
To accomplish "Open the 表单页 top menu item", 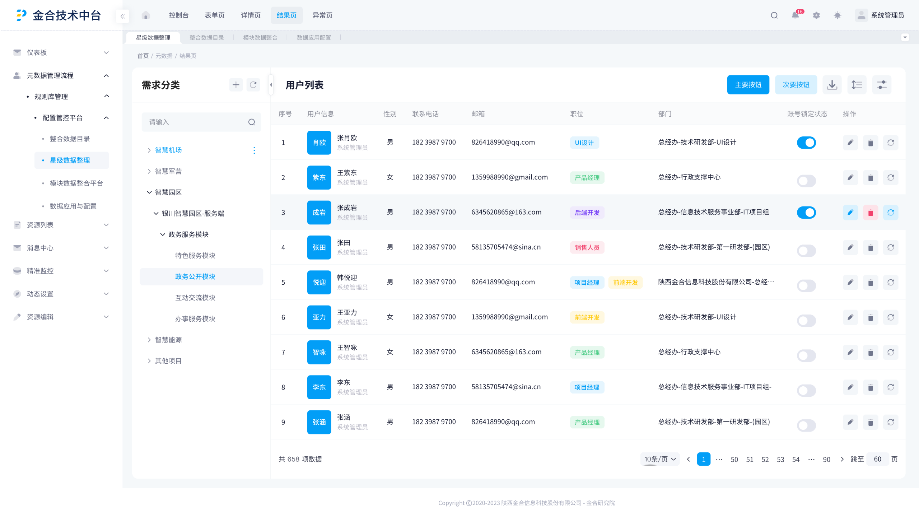I will 214,15.
